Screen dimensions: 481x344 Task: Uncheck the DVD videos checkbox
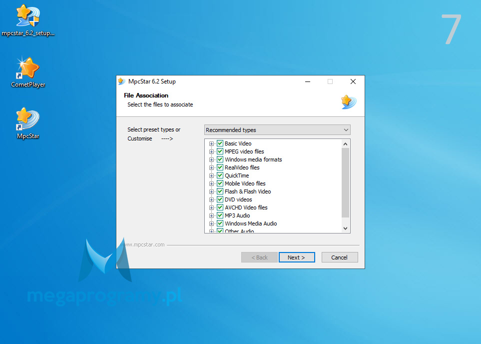(220, 199)
